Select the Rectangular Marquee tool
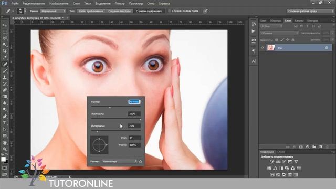 coord(5,32)
